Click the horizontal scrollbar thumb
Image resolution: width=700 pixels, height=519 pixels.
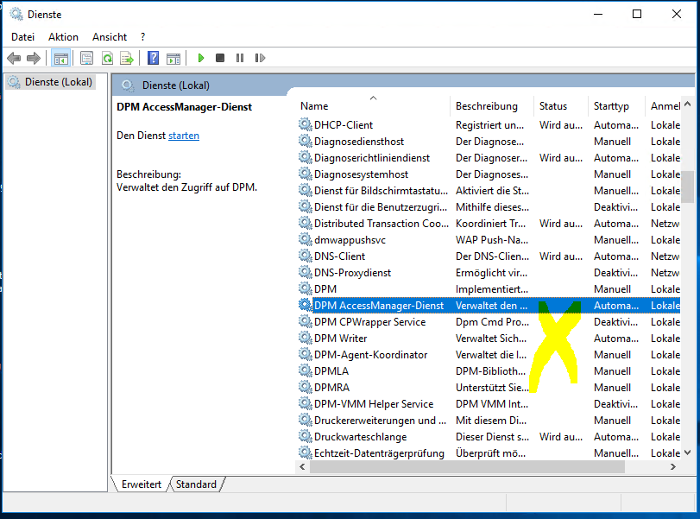click(467, 466)
